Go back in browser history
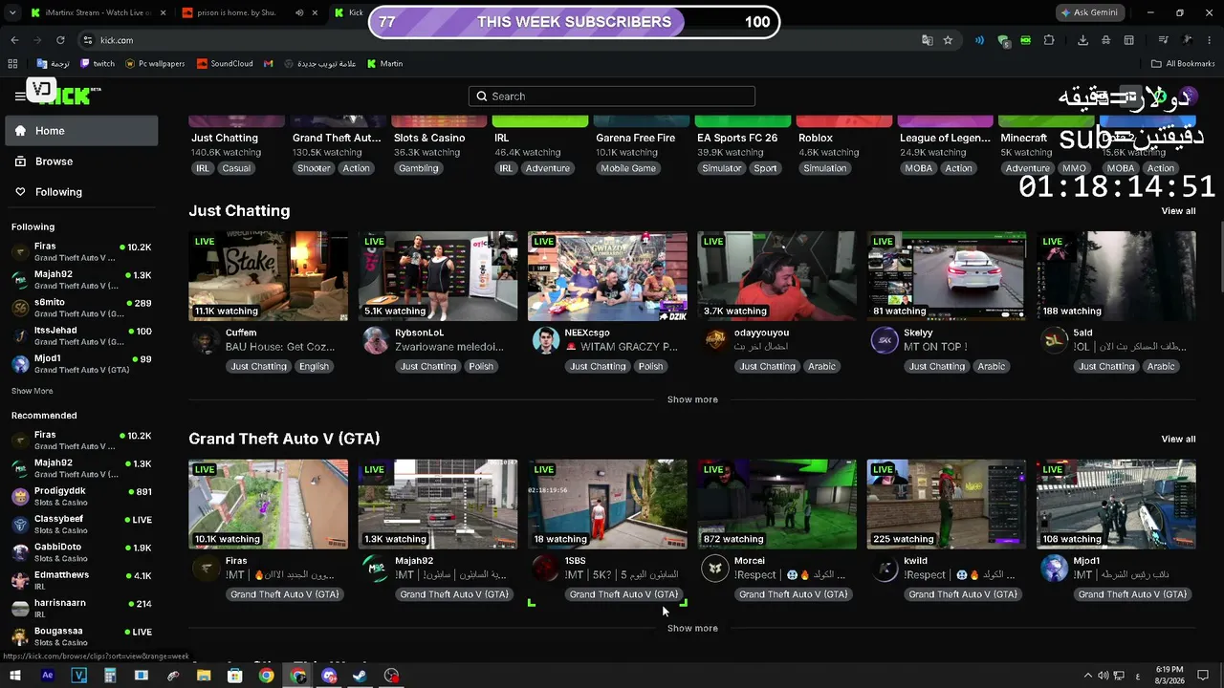Viewport: 1224px width, 688px height. point(14,40)
